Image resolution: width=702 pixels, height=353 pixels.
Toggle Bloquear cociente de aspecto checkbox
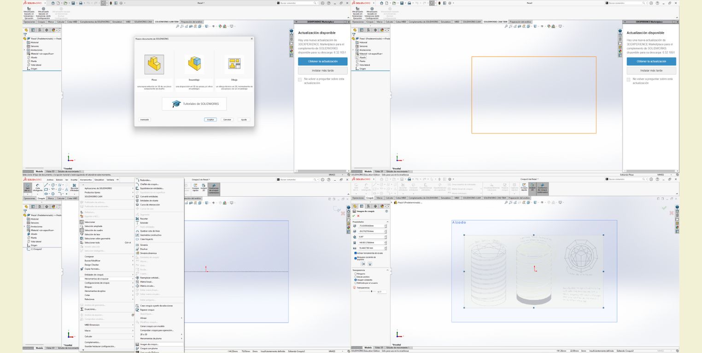click(356, 258)
